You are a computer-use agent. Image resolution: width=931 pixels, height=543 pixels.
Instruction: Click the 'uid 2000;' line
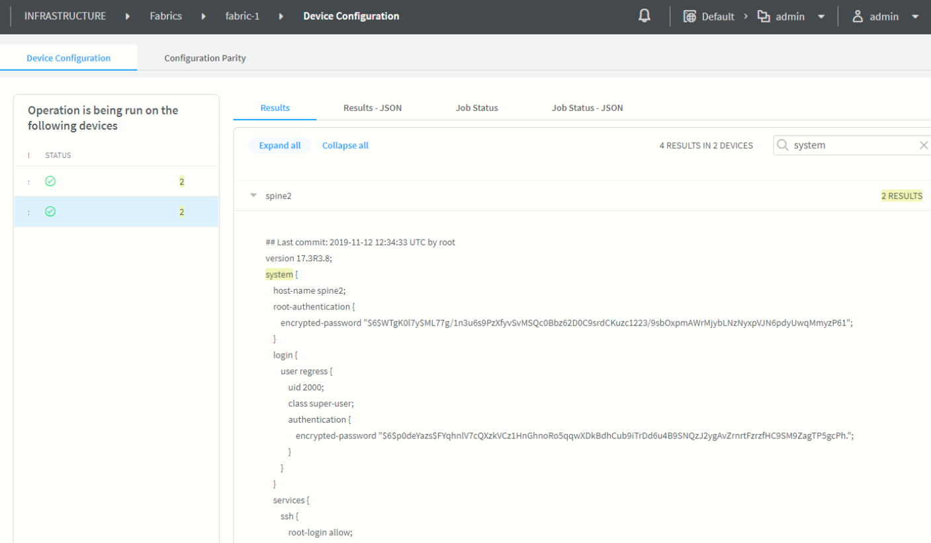(x=306, y=387)
